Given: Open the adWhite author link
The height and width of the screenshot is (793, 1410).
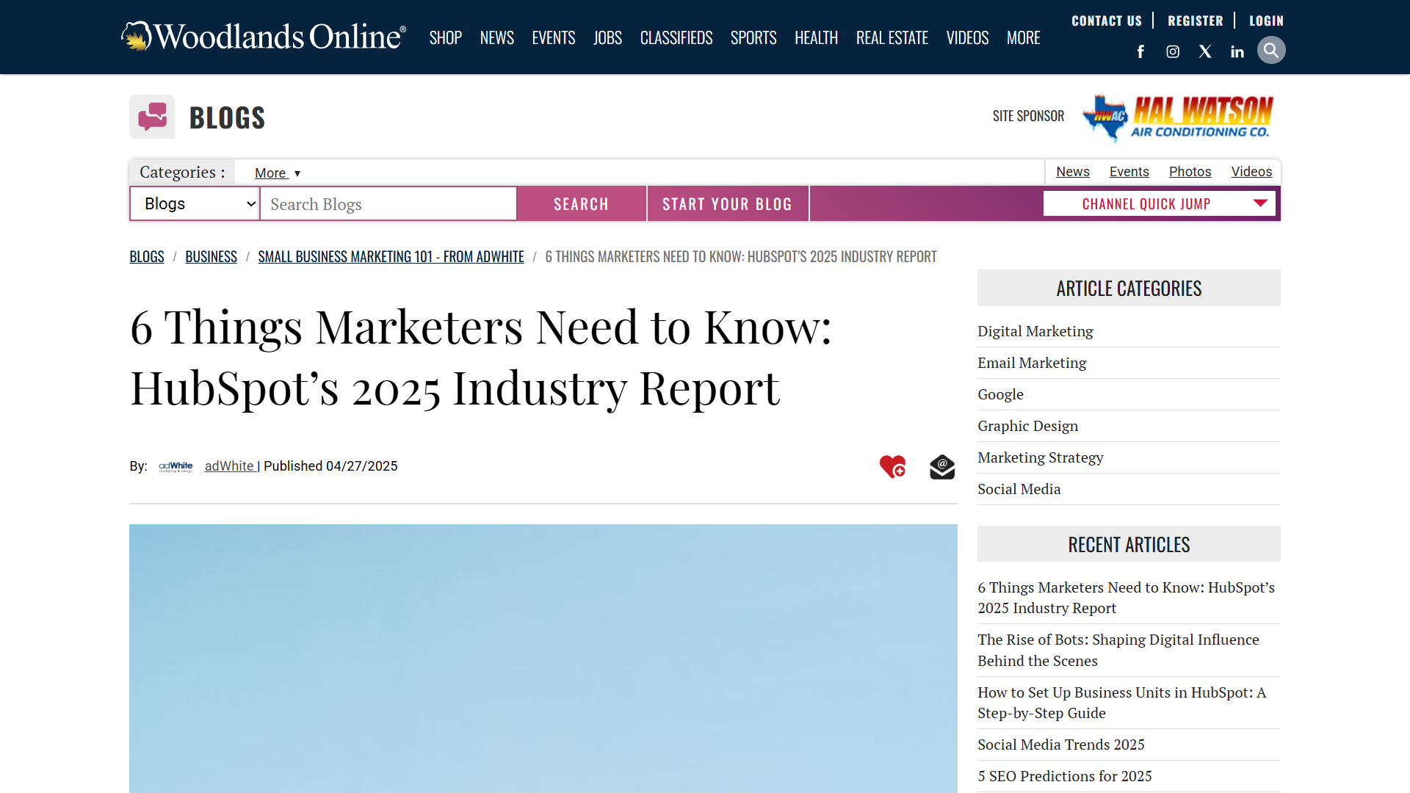Looking at the screenshot, I should coord(231,466).
